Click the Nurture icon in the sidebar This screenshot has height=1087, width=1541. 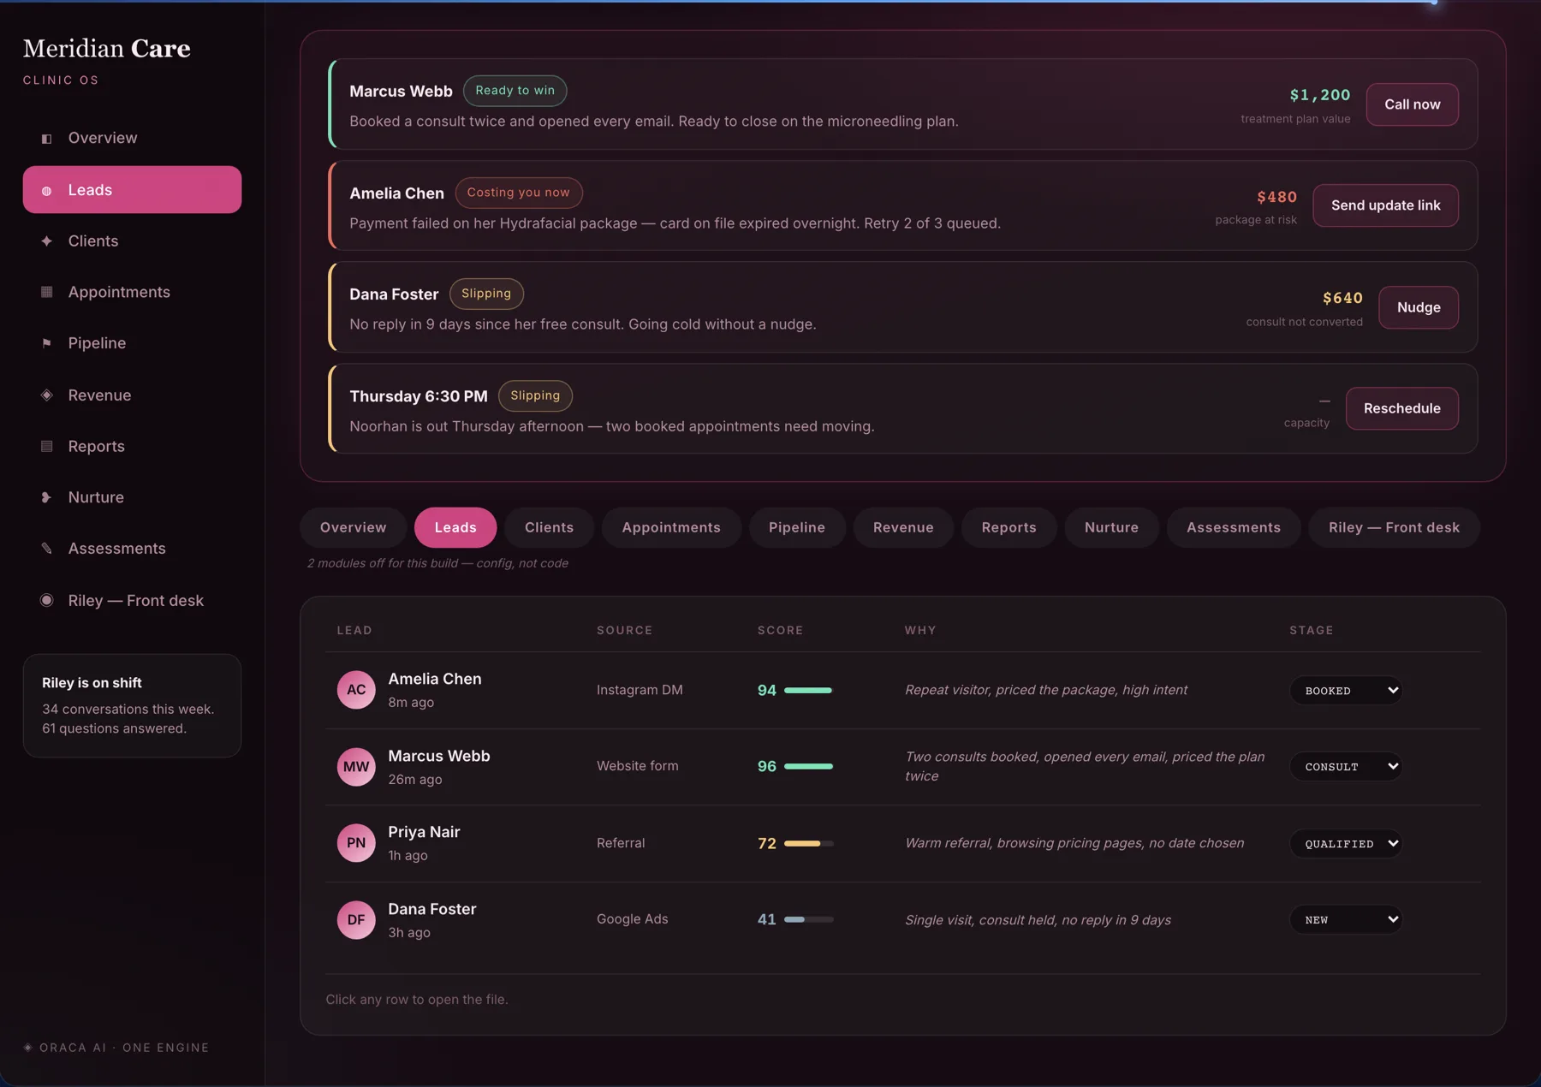47,497
